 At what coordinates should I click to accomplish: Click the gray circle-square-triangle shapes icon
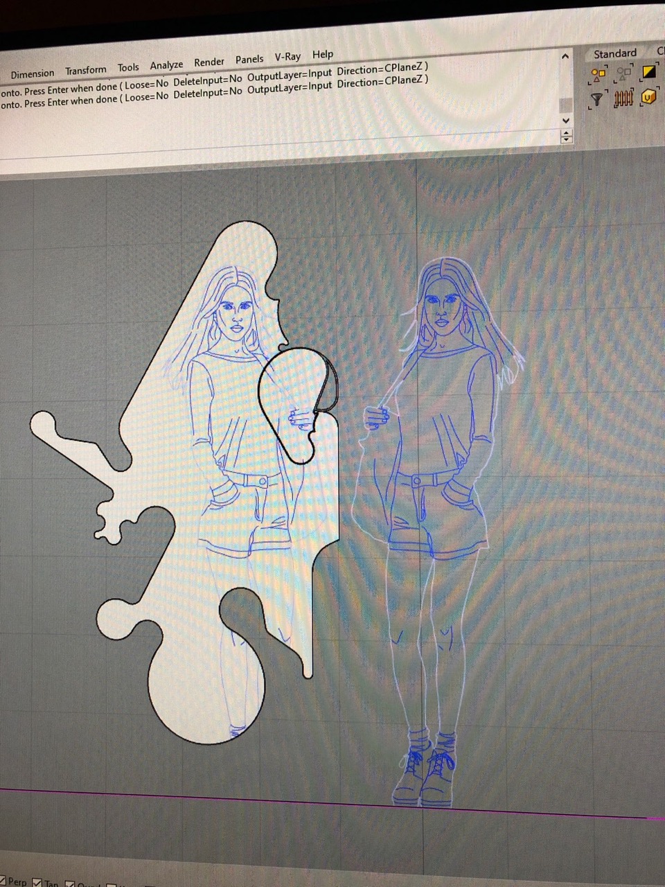click(623, 73)
